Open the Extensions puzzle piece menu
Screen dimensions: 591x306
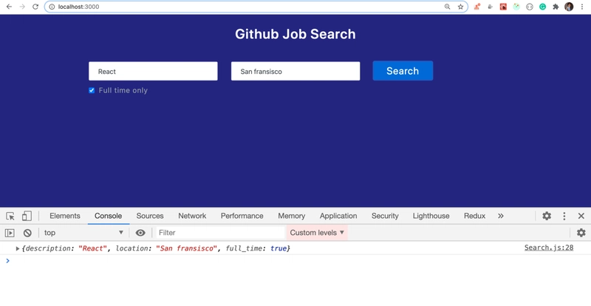(x=556, y=7)
